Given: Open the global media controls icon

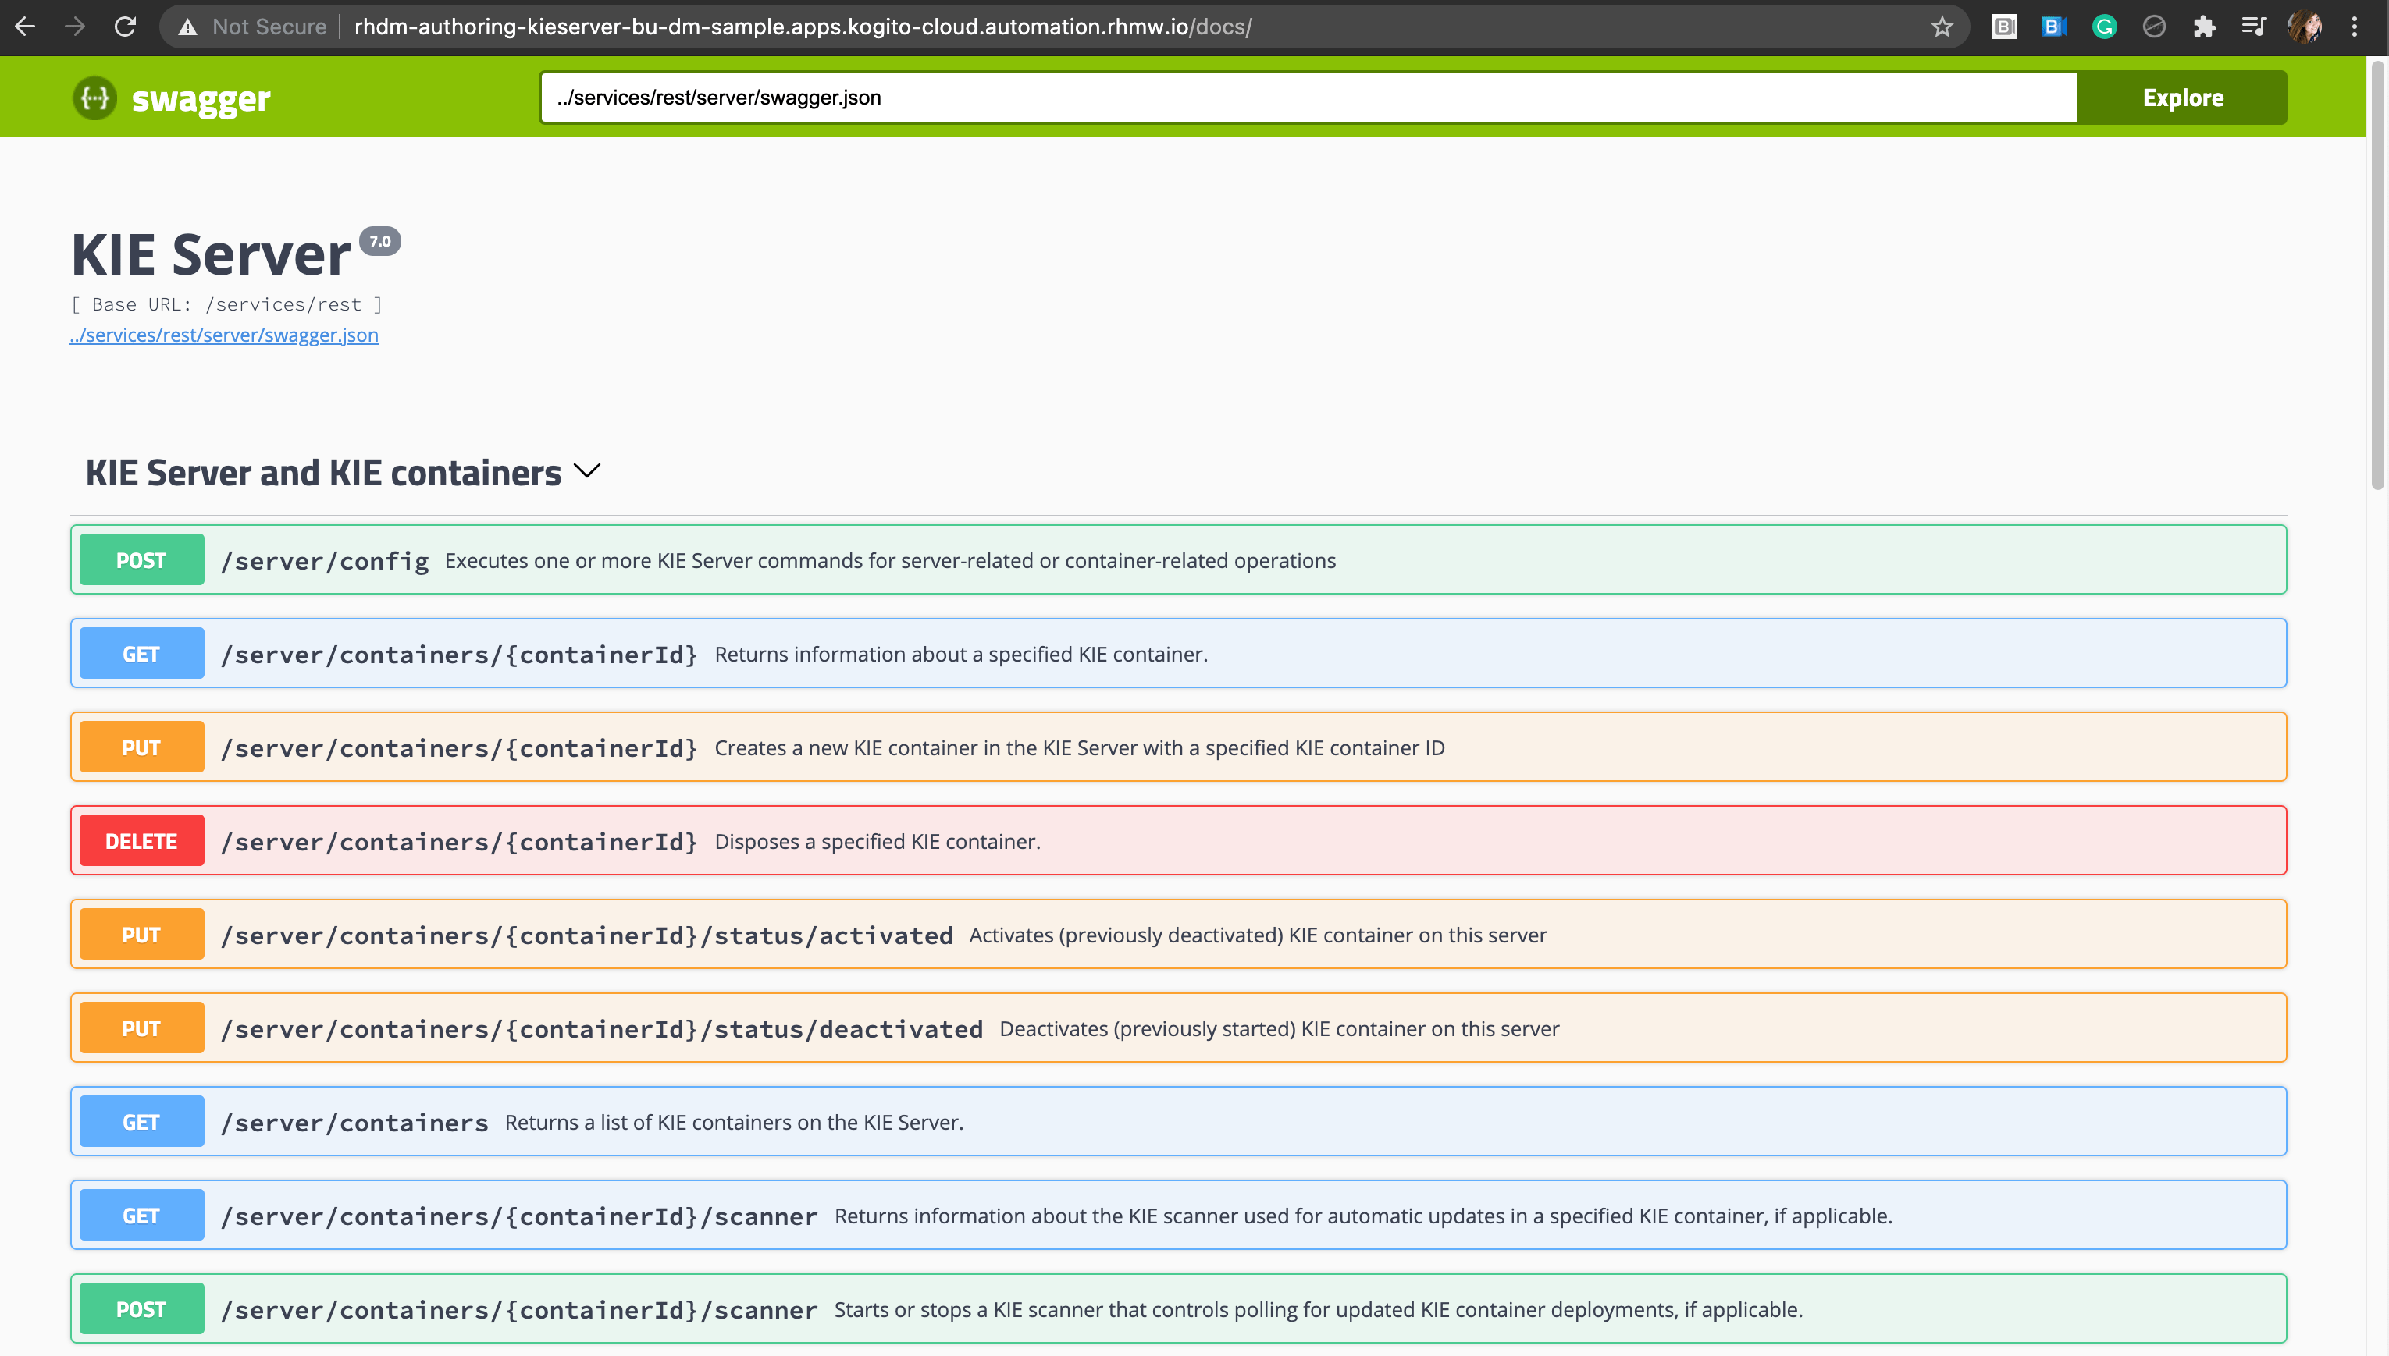Looking at the screenshot, I should (2254, 26).
